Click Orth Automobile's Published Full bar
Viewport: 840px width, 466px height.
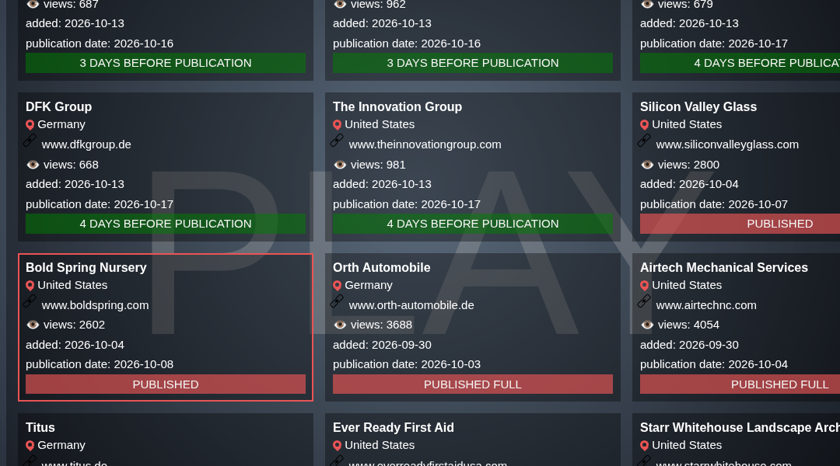click(x=473, y=384)
